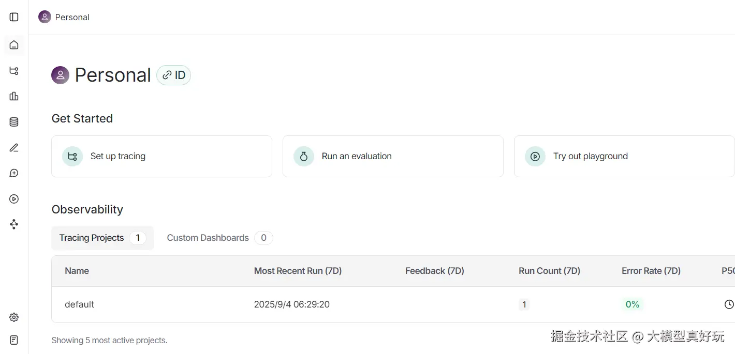Open the document icon at the sidebar bottom
This screenshot has height=354, width=735.
click(14, 340)
